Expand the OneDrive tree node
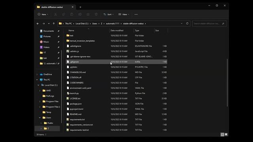The image size is (253, 142). pos(37,75)
